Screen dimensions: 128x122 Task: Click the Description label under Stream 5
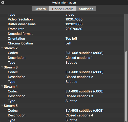point(17,115)
